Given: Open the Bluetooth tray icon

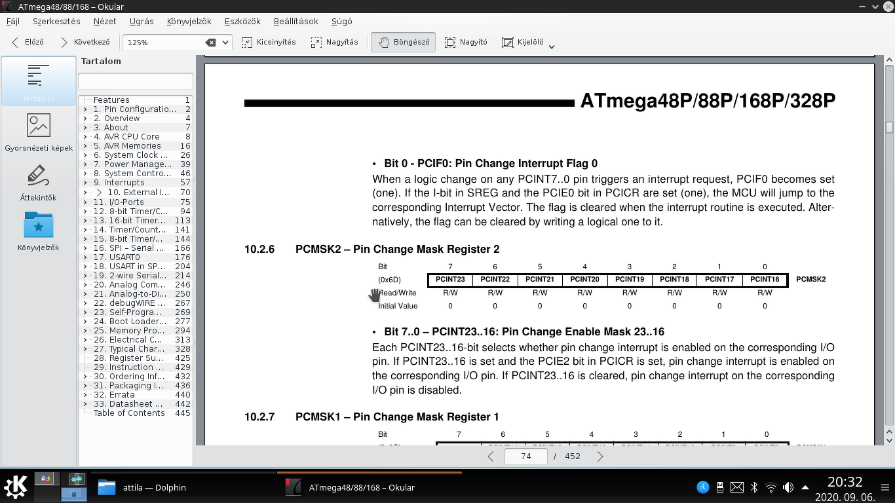Looking at the screenshot, I should 754,487.
